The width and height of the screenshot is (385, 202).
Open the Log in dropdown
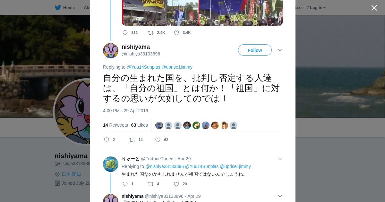318,8
